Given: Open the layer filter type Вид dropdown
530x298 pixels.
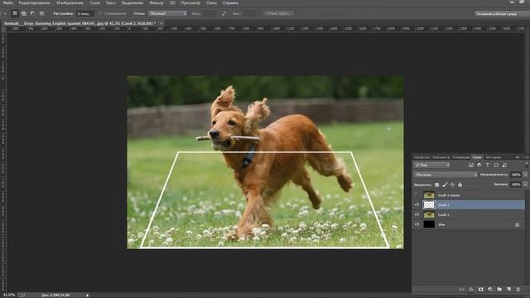Looking at the screenshot, I should 432,165.
